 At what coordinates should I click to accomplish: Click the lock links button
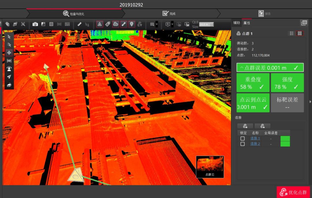pos(245,126)
